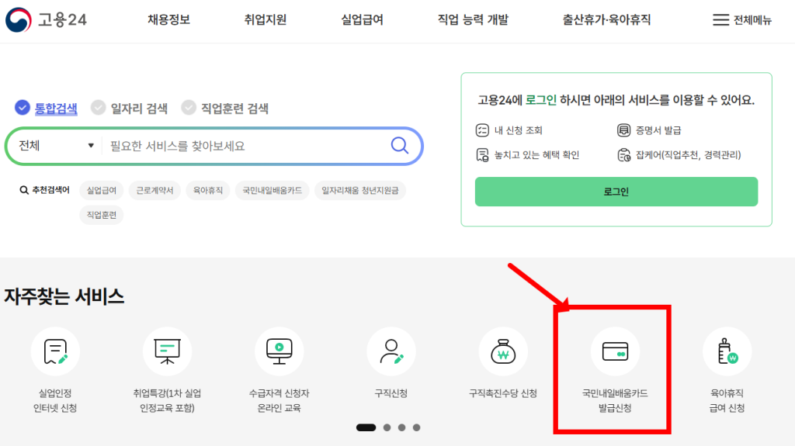This screenshot has width=795, height=446.
Task: Open 취업특강 service icon
Action: (x=167, y=352)
